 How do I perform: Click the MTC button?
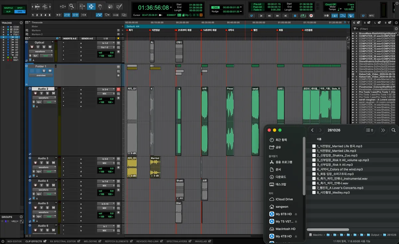point(372,16)
